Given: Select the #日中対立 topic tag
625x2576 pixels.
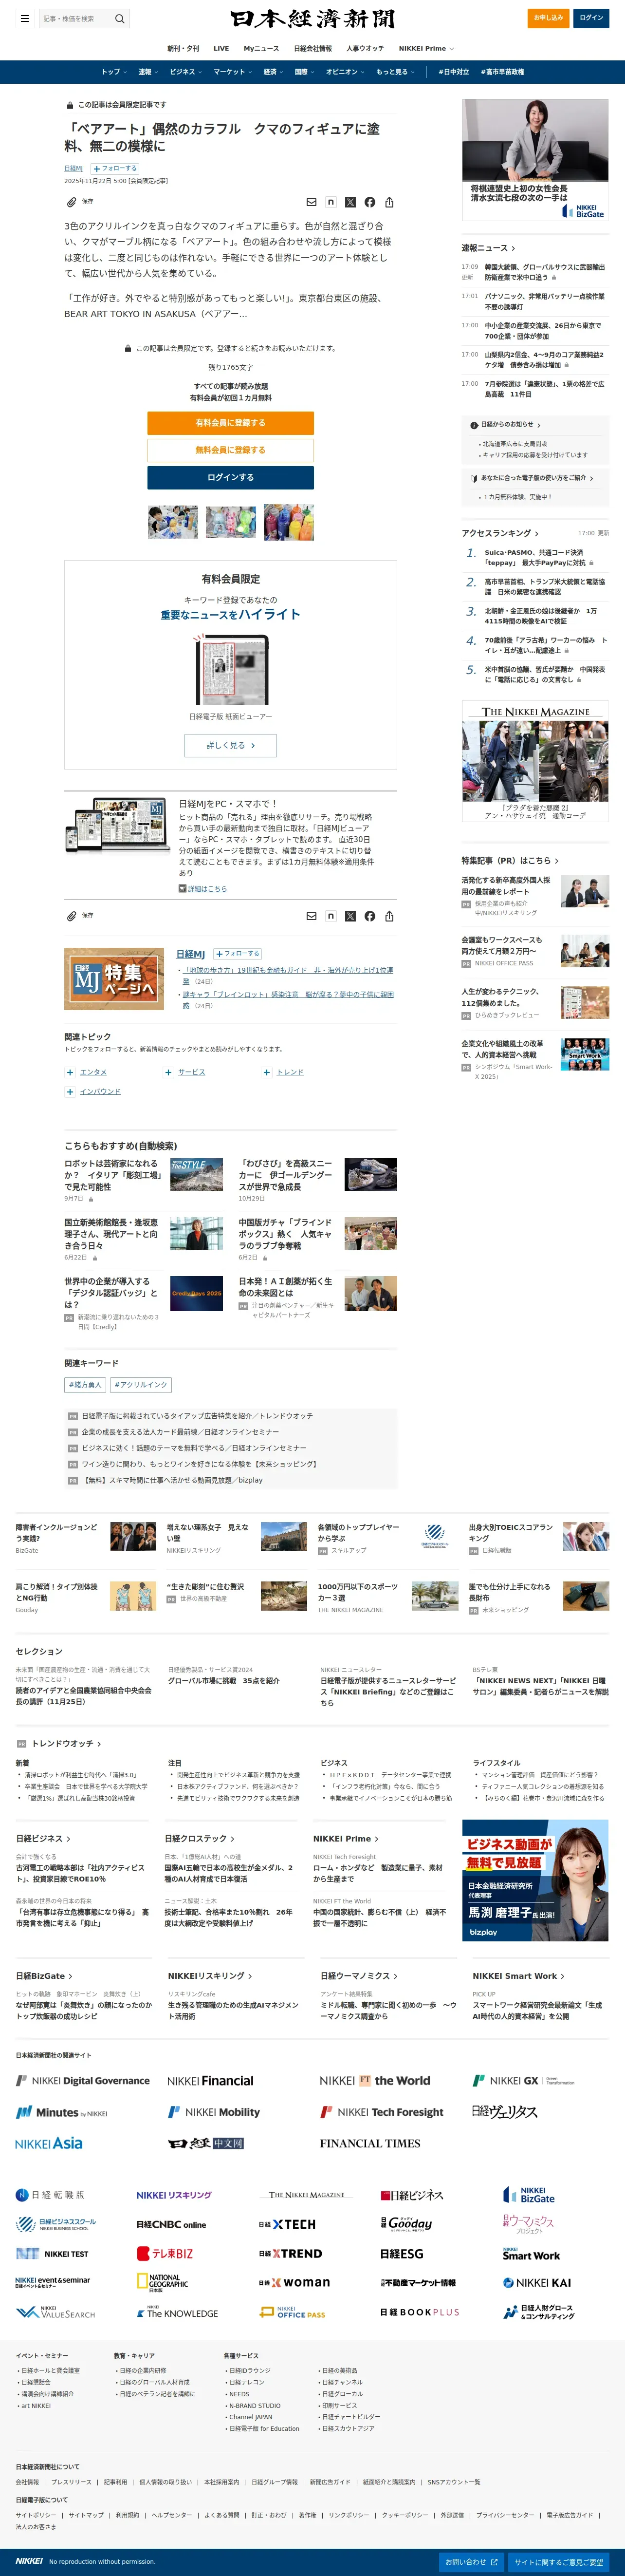Looking at the screenshot, I should point(454,72).
